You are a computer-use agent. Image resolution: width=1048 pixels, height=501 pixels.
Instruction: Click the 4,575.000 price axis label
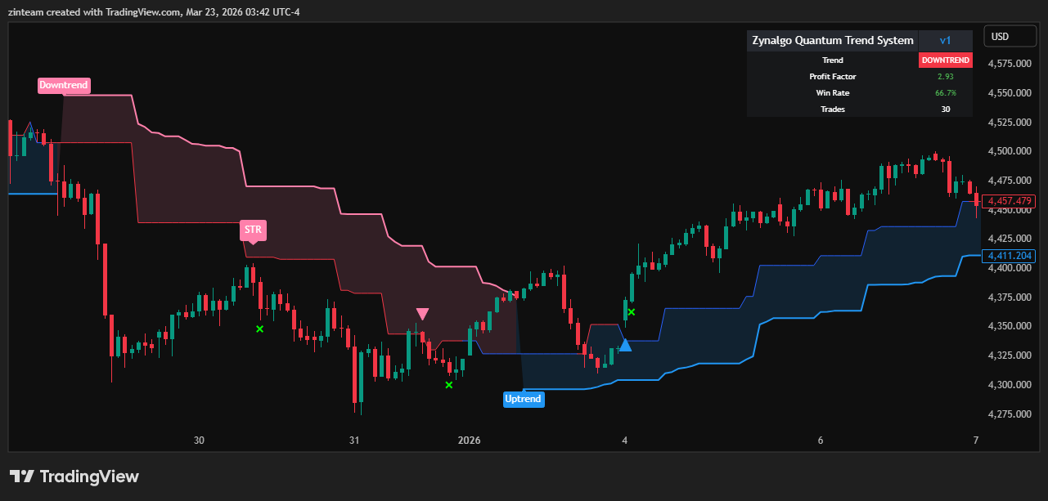1009,64
